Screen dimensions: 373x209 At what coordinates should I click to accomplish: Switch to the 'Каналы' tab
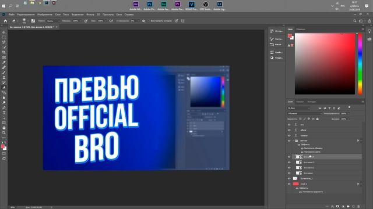point(300,102)
